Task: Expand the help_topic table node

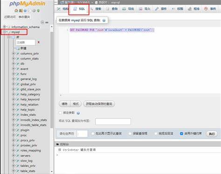Action: click(14, 110)
